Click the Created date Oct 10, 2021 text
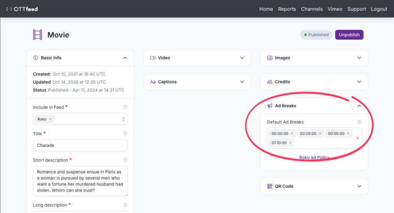The height and width of the screenshot is (213, 394). click(79, 74)
